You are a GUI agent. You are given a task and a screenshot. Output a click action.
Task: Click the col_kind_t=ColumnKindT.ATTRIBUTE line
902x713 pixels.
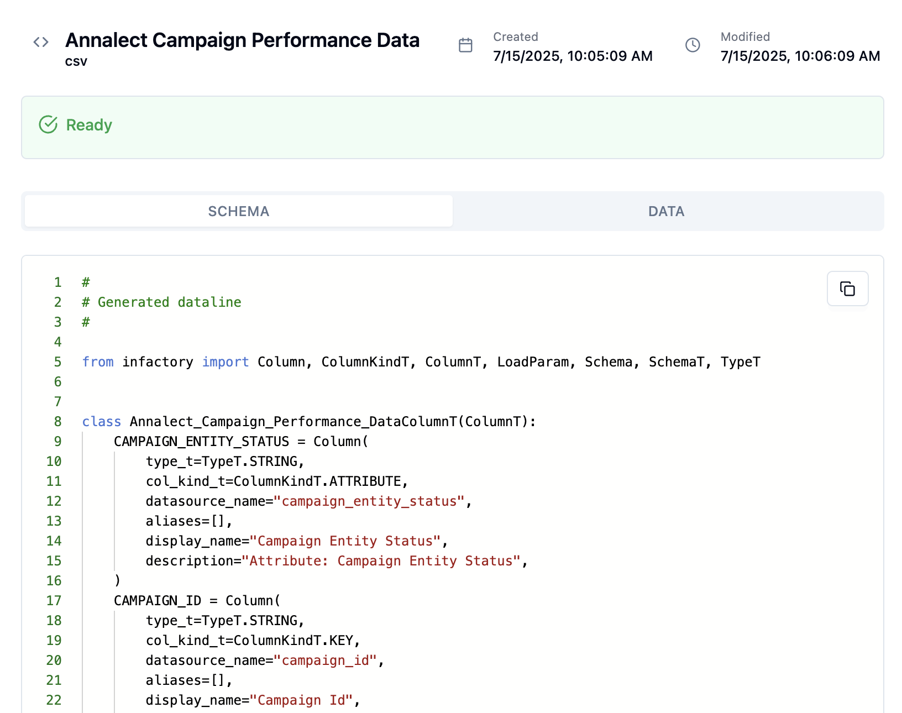click(277, 481)
